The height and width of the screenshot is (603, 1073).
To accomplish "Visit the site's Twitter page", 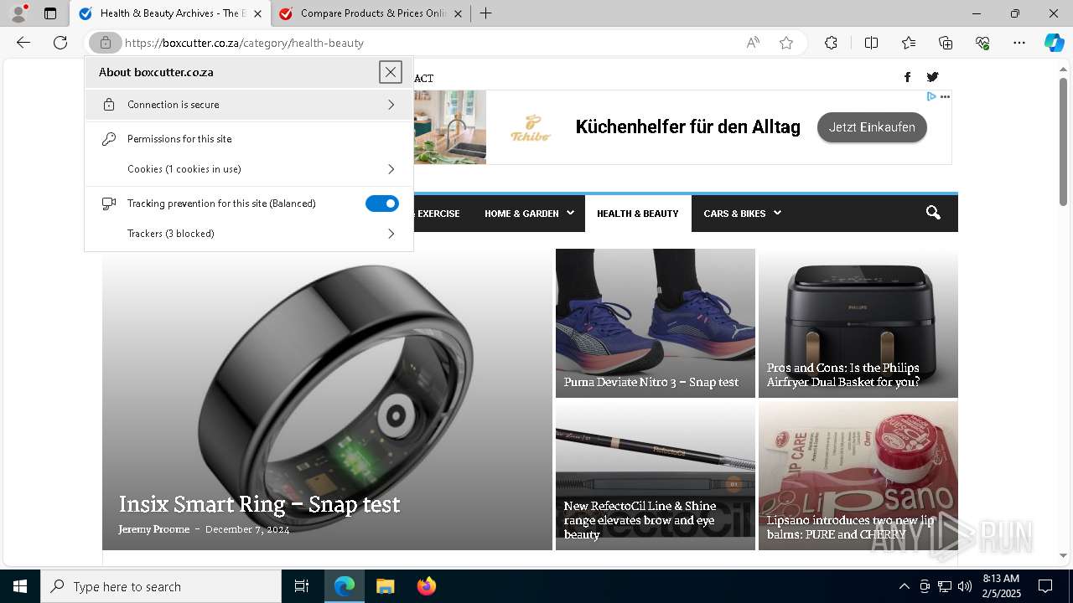I will point(932,77).
